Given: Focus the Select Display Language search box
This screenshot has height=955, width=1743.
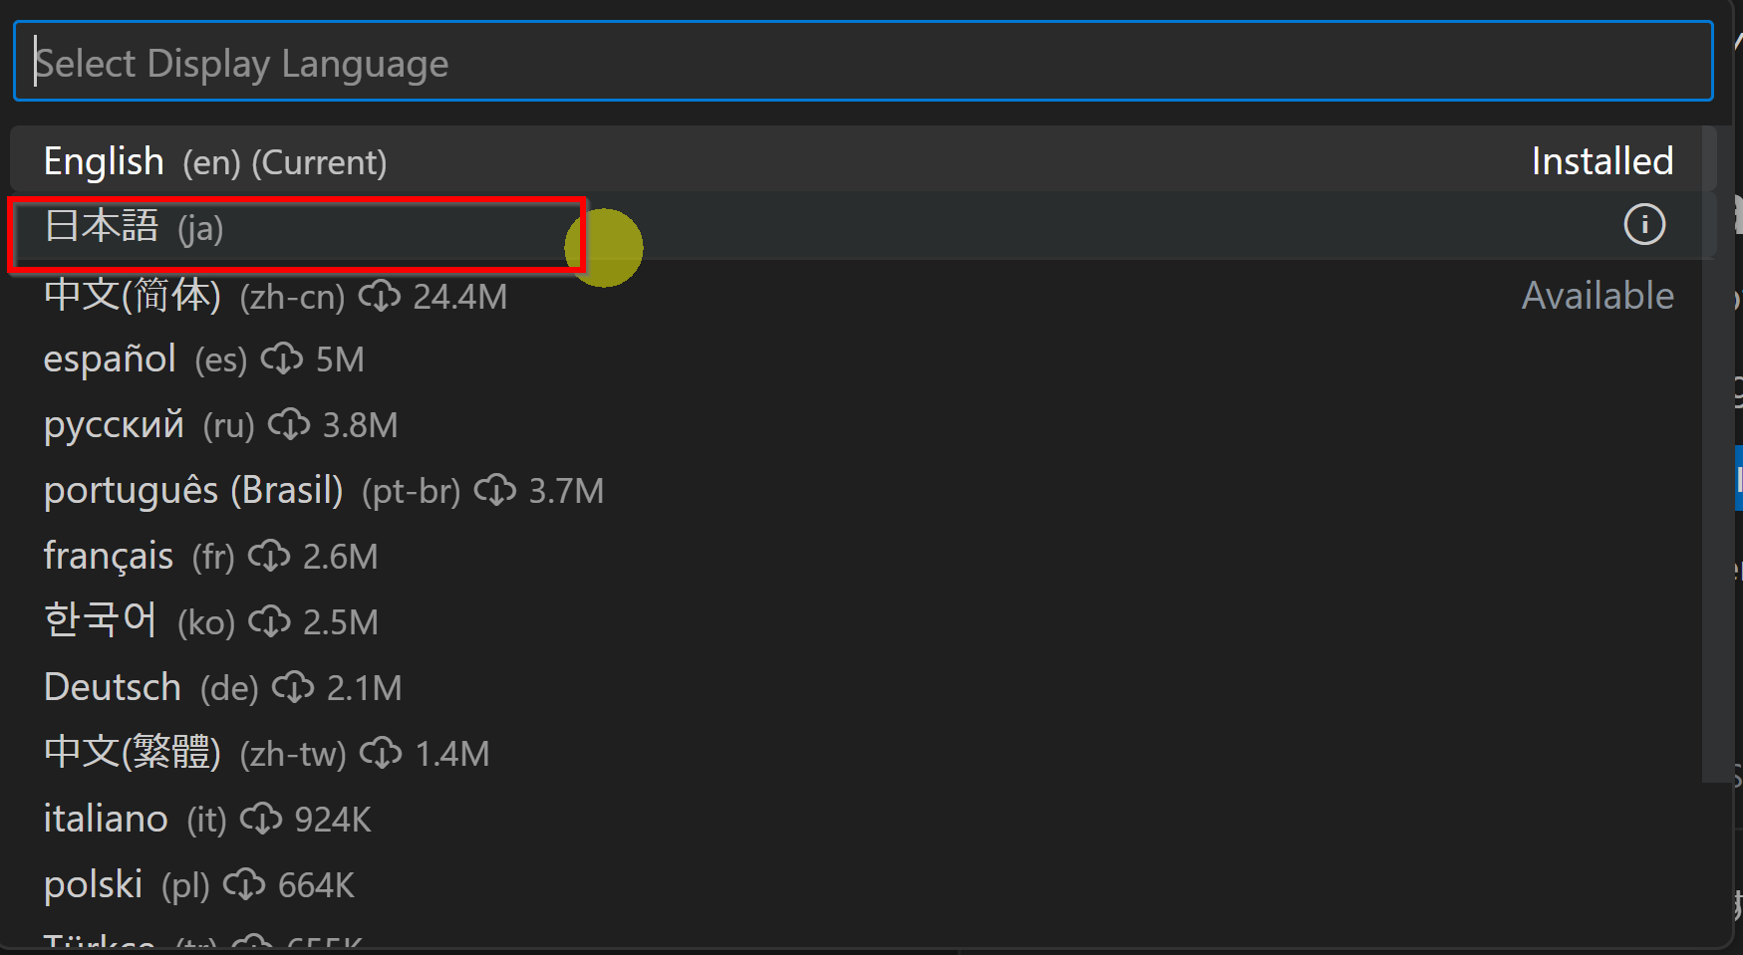Looking at the screenshot, I should pyautogui.click(x=863, y=62).
